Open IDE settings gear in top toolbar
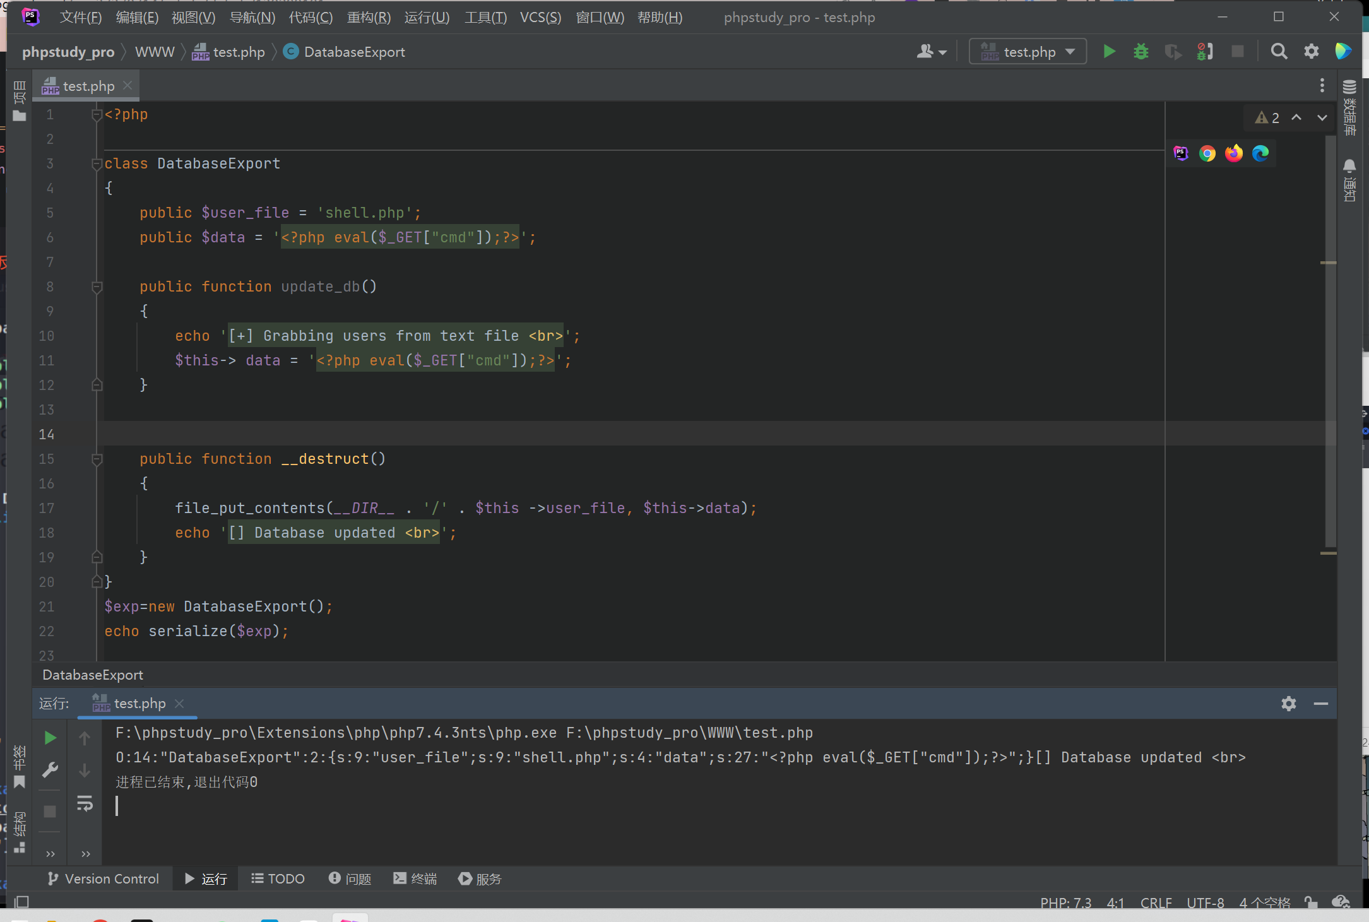The image size is (1369, 922). 1312,51
